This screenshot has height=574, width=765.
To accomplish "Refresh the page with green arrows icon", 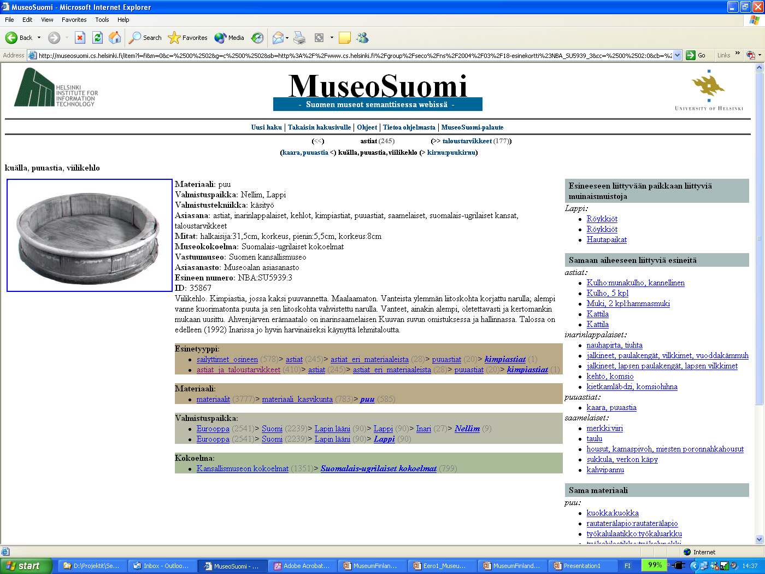I will point(97,38).
